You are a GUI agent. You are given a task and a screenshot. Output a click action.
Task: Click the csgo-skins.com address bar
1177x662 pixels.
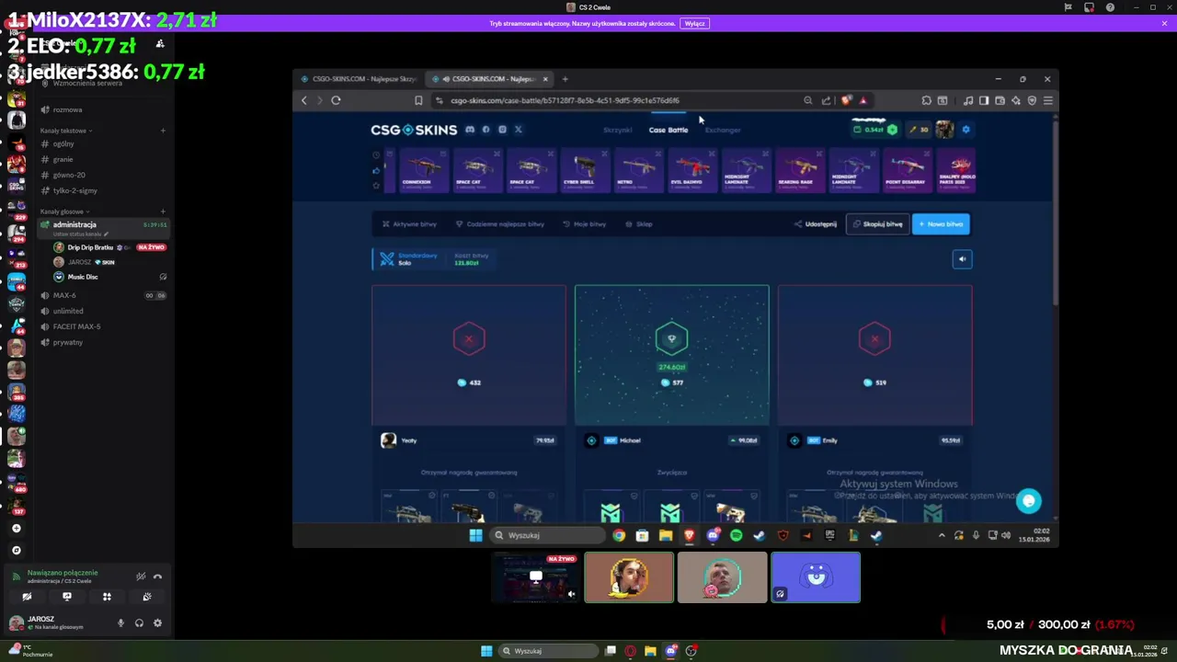click(616, 100)
